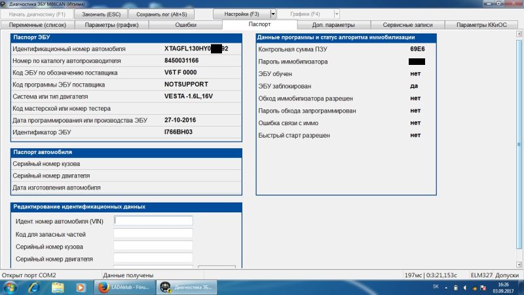The image size is (524, 295).
Task: Click the Серийный номер кузова input field
Action: pos(153,246)
